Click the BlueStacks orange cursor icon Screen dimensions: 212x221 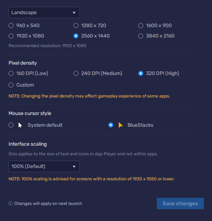pyautogui.click(x=121, y=125)
